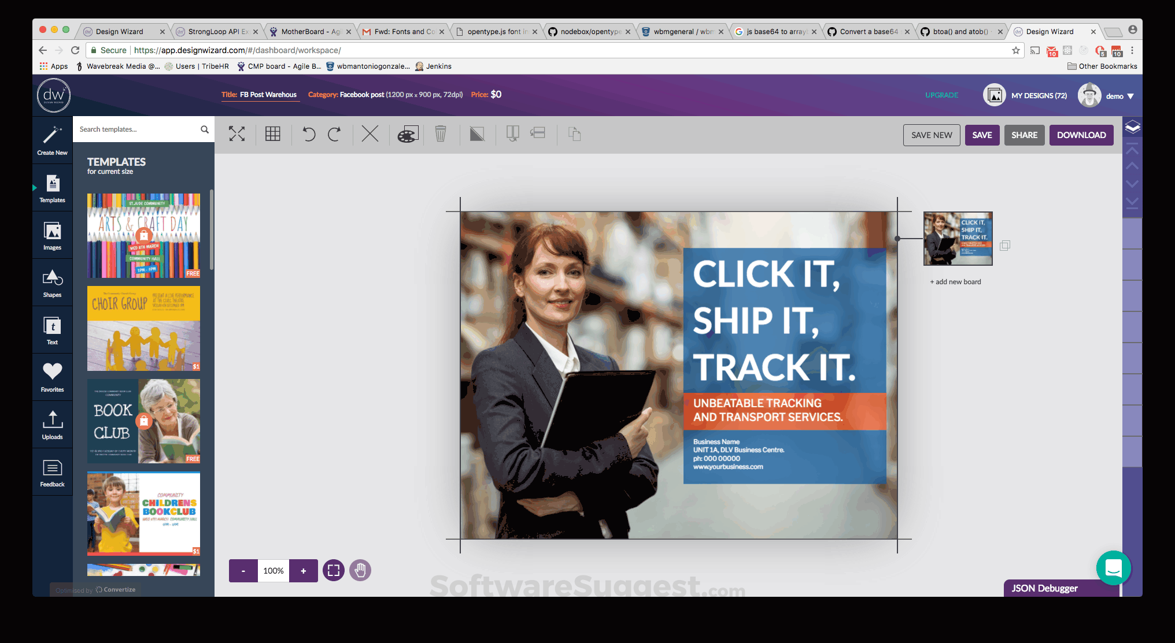Select the Text tool panel
1175x643 pixels.
pyautogui.click(x=52, y=330)
